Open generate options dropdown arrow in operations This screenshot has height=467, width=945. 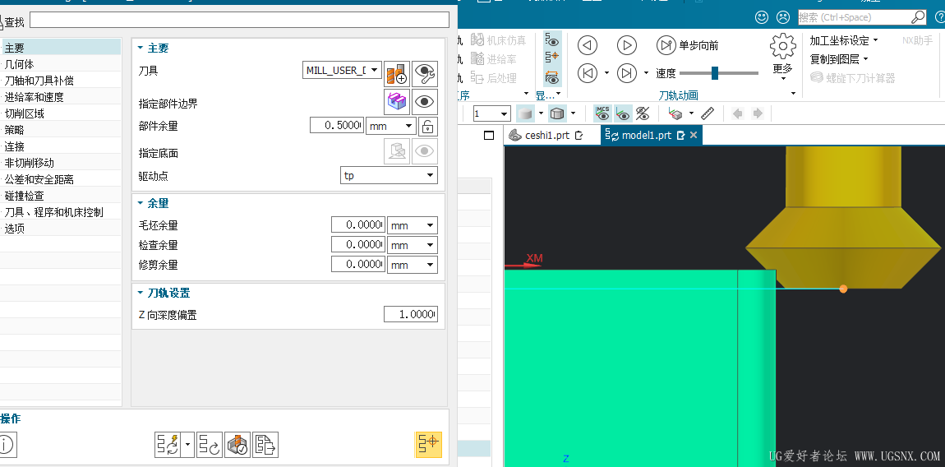pos(187,445)
